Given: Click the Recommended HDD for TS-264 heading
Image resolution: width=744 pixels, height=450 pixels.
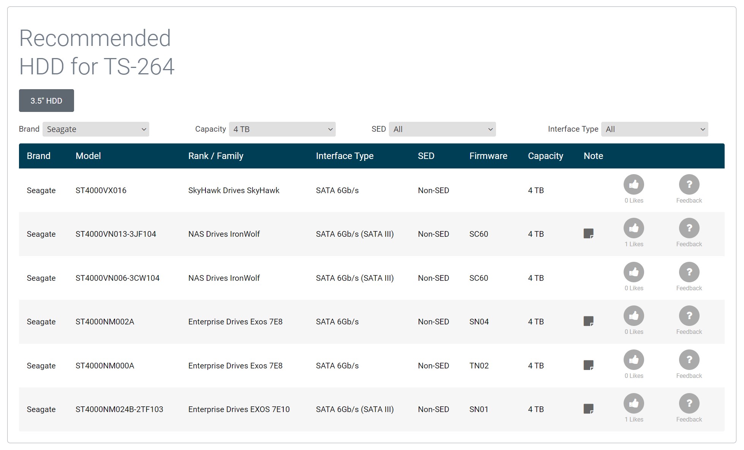Looking at the screenshot, I should [x=97, y=52].
